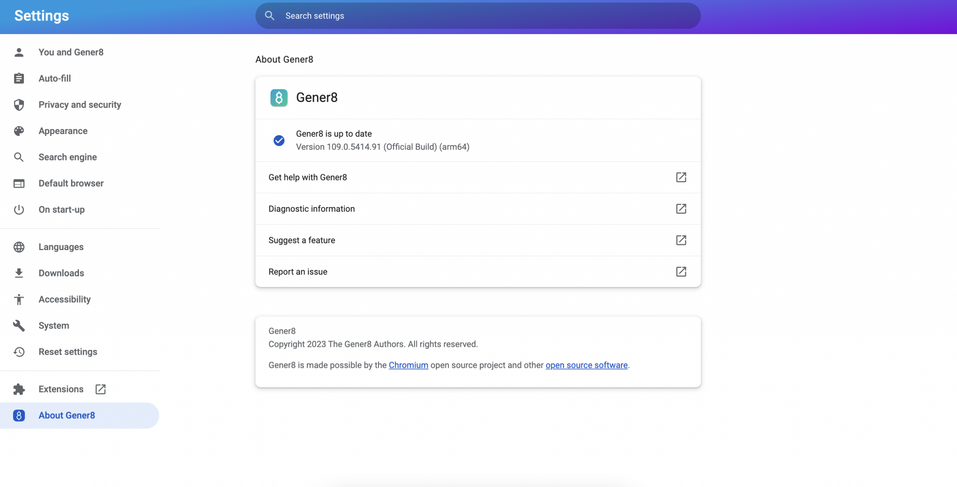Select the You and Gener8 profile icon
The image size is (957, 487).
[x=19, y=52]
